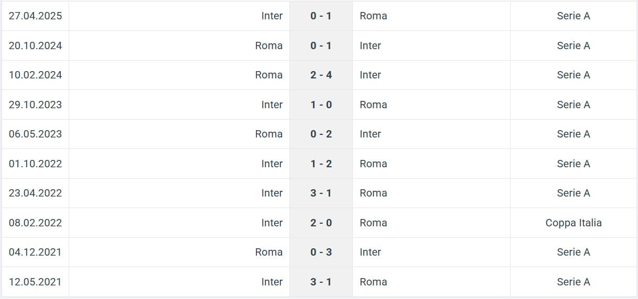Click the 0 - 3 match score
Viewport: 638px width, 299px height.
pyautogui.click(x=321, y=252)
